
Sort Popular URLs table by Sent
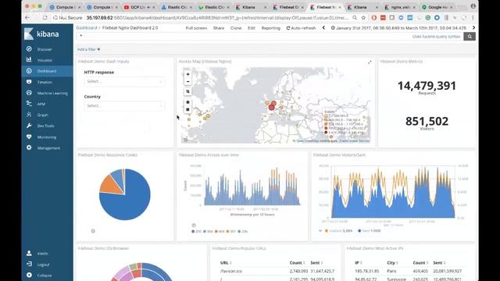316,263
